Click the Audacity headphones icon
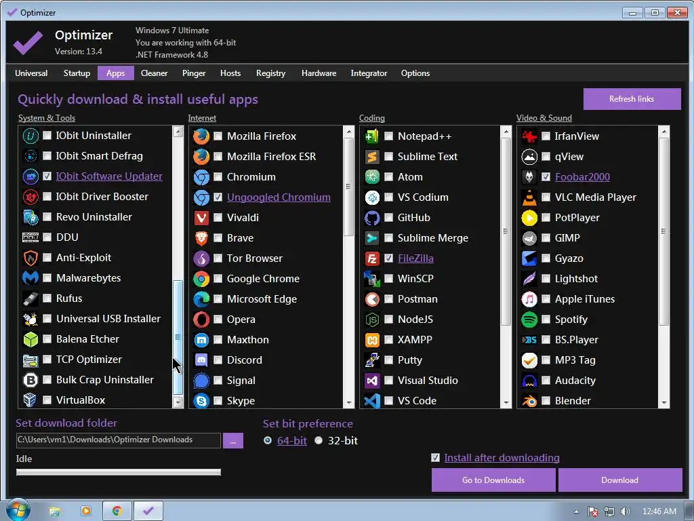 tap(529, 381)
